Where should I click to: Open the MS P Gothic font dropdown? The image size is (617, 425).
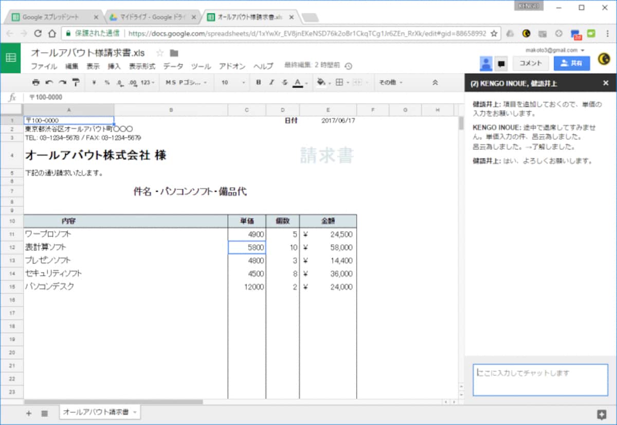pos(186,82)
